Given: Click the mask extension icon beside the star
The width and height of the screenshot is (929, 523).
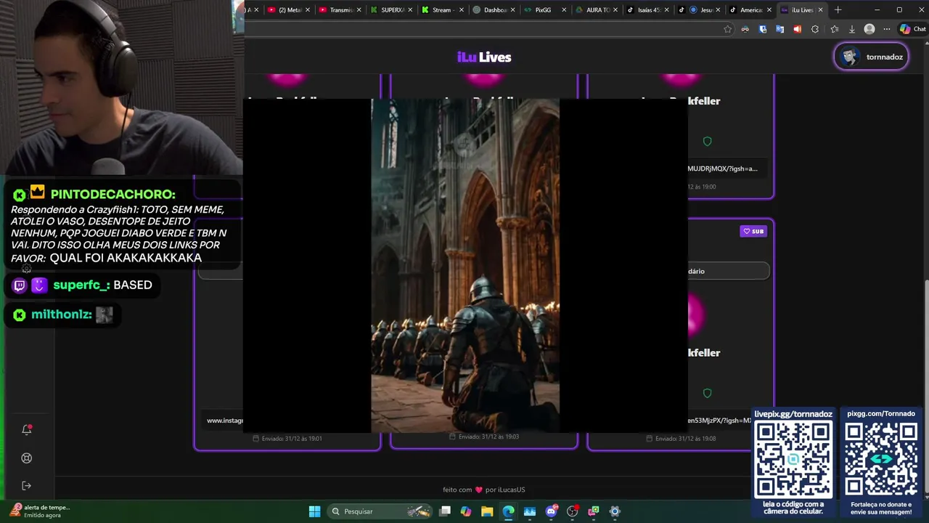Looking at the screenshot, I should click(745, 29).
